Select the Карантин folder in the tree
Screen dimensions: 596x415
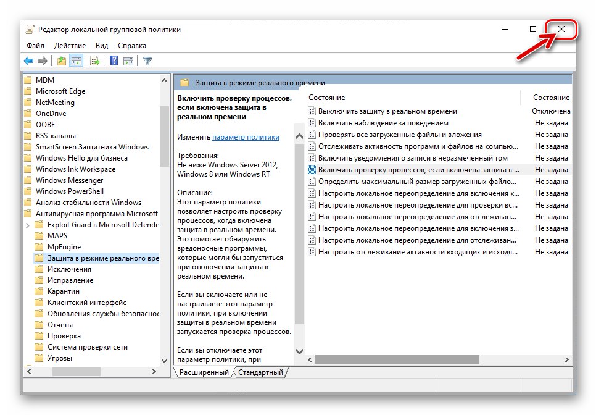point(64,291)
